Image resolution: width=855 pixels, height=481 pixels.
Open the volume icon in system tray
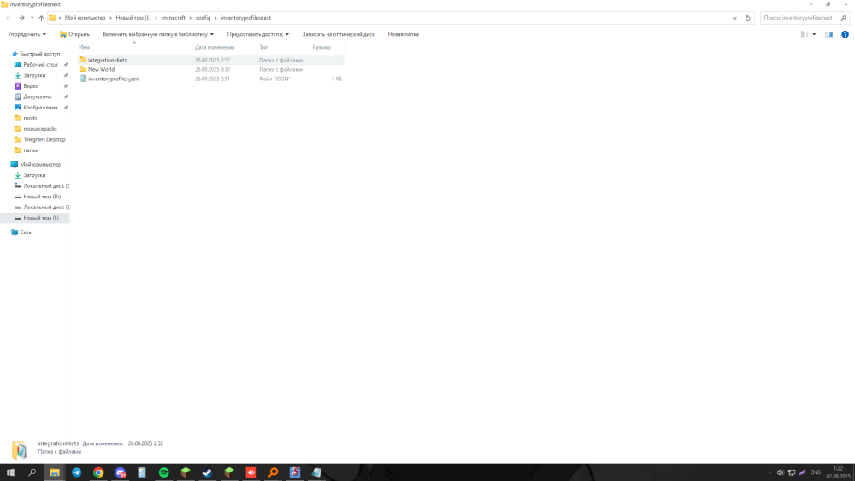pos(781,472)
